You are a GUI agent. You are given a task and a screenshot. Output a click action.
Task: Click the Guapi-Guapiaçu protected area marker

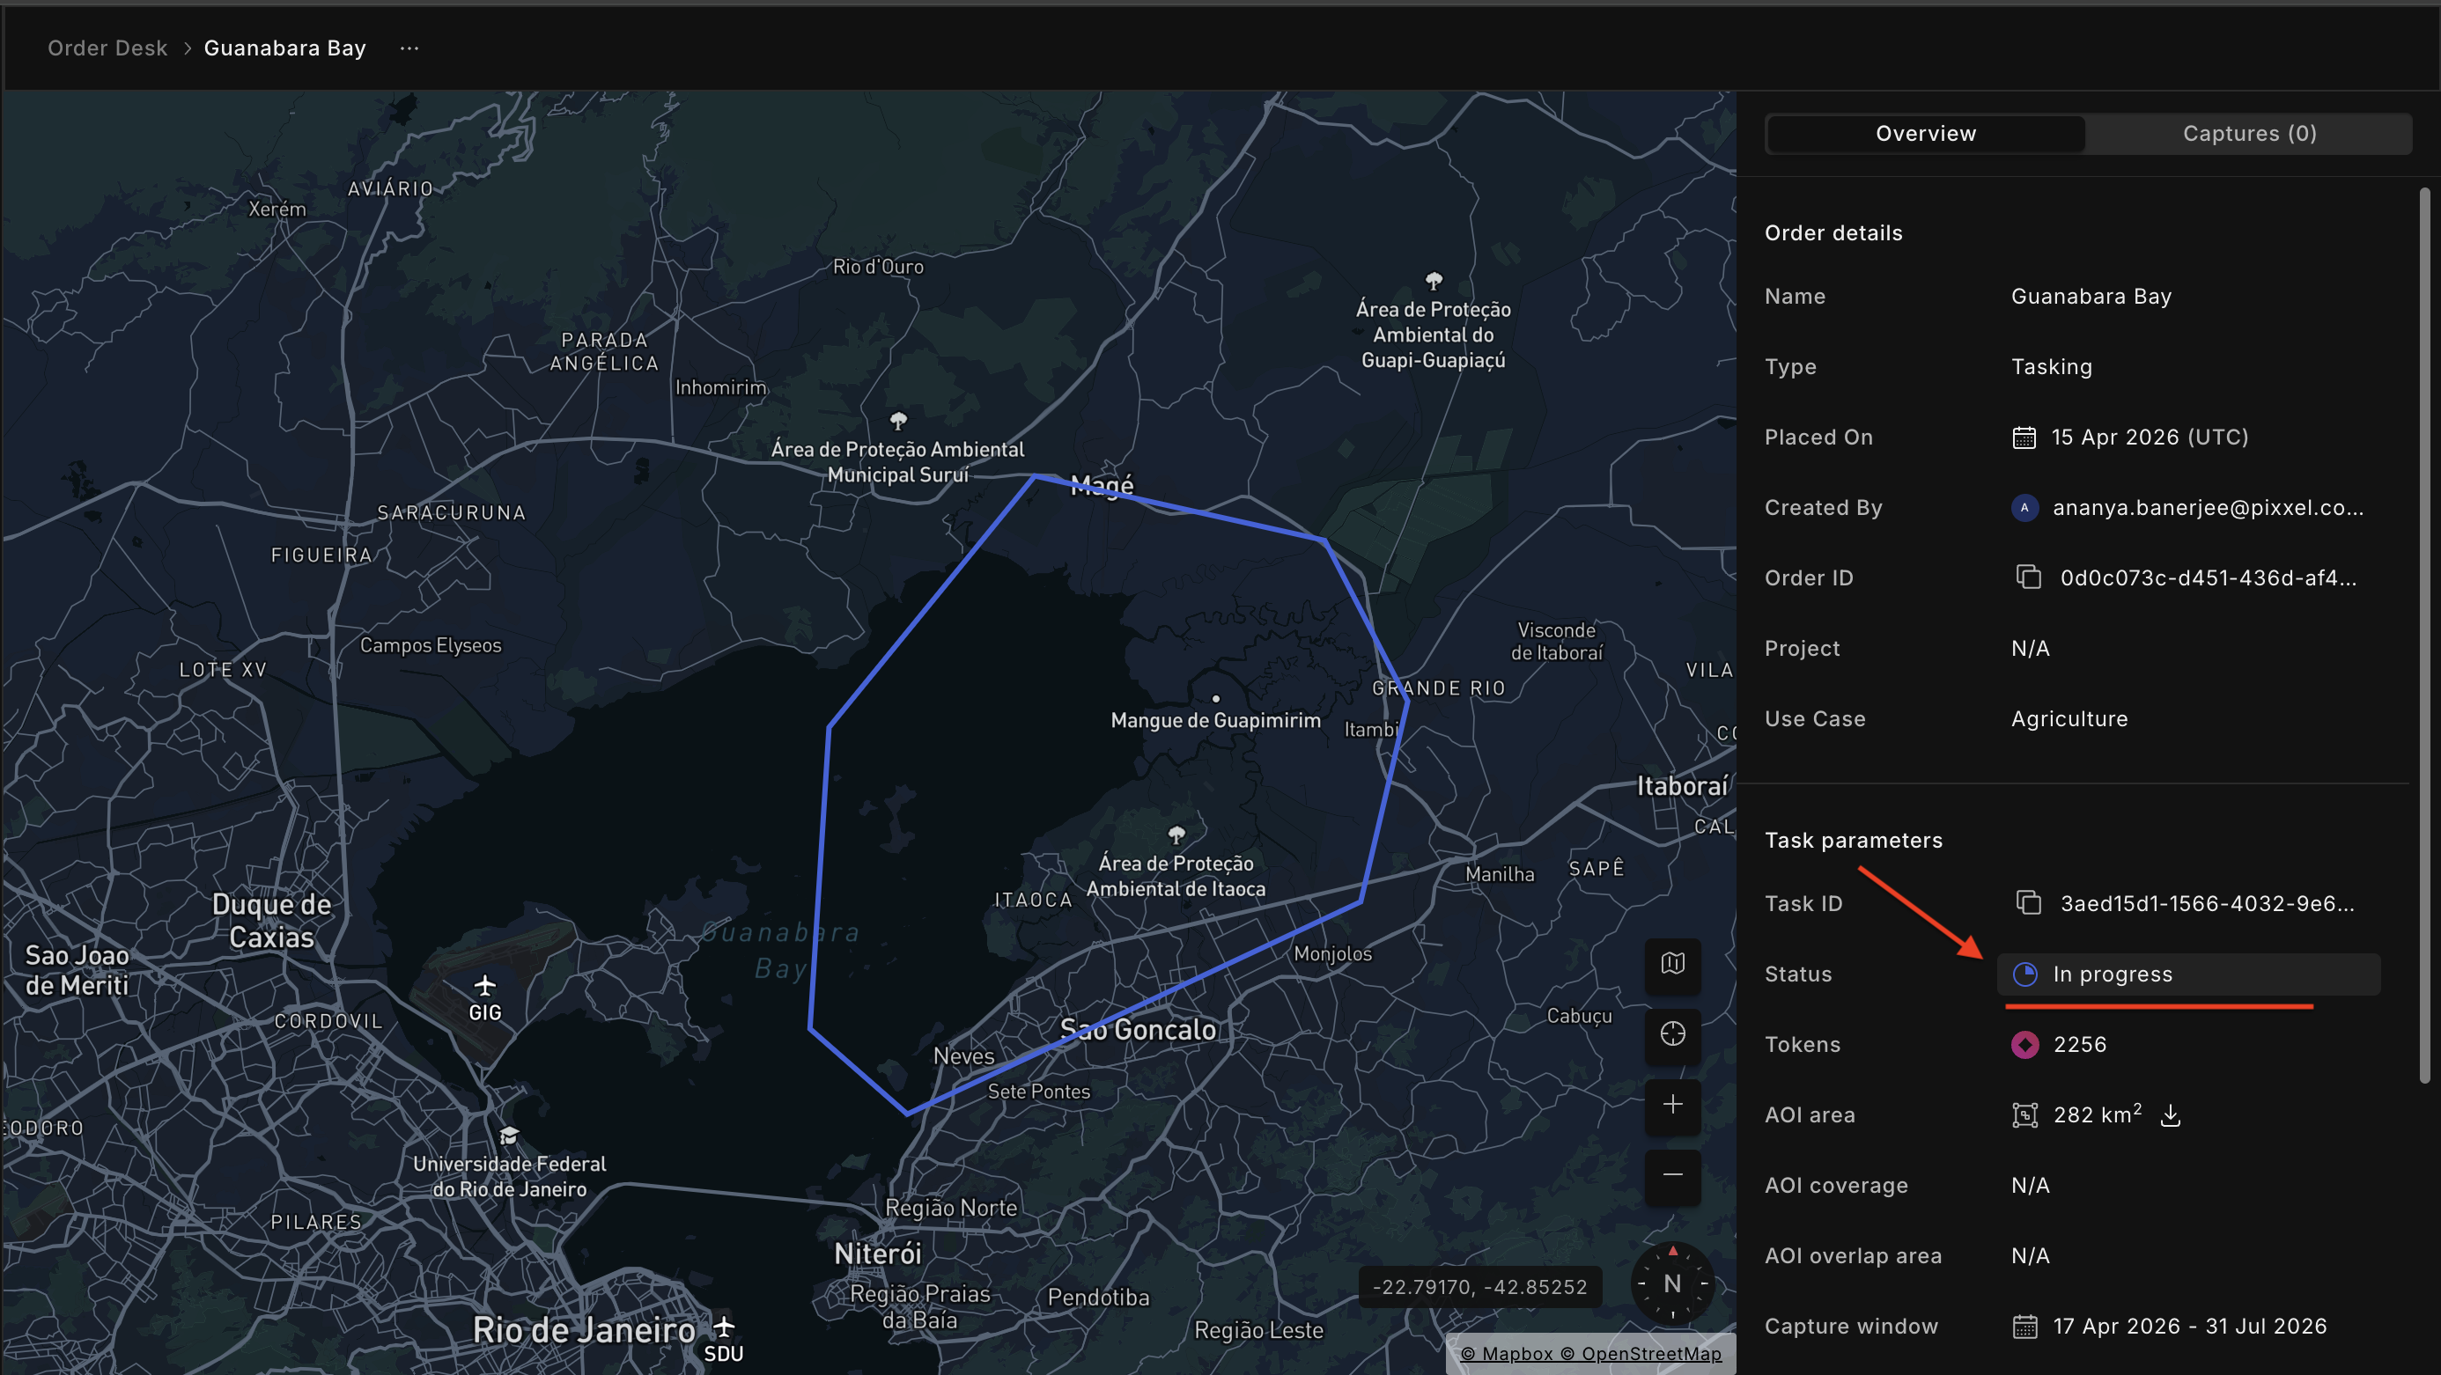coord(1434,280)
